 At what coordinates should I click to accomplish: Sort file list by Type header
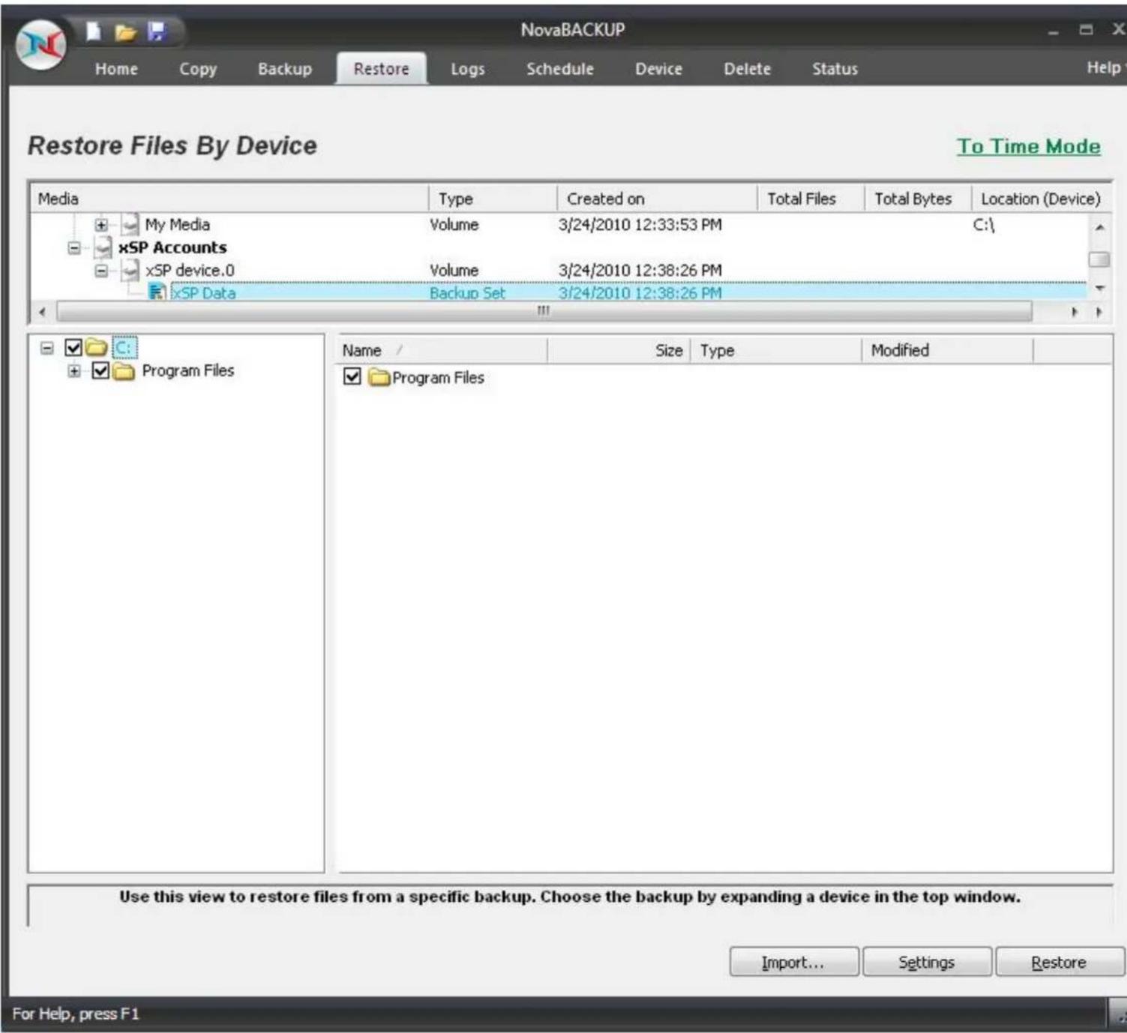[775, 350]
